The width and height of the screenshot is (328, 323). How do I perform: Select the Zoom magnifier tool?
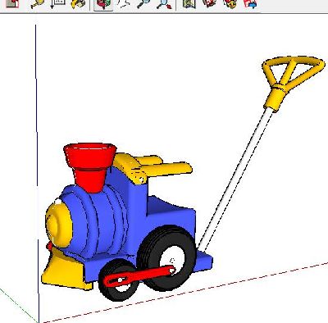coord(143,4)
